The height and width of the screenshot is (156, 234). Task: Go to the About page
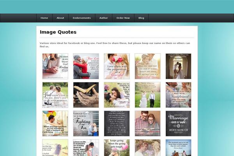click(x=60, y=18)
